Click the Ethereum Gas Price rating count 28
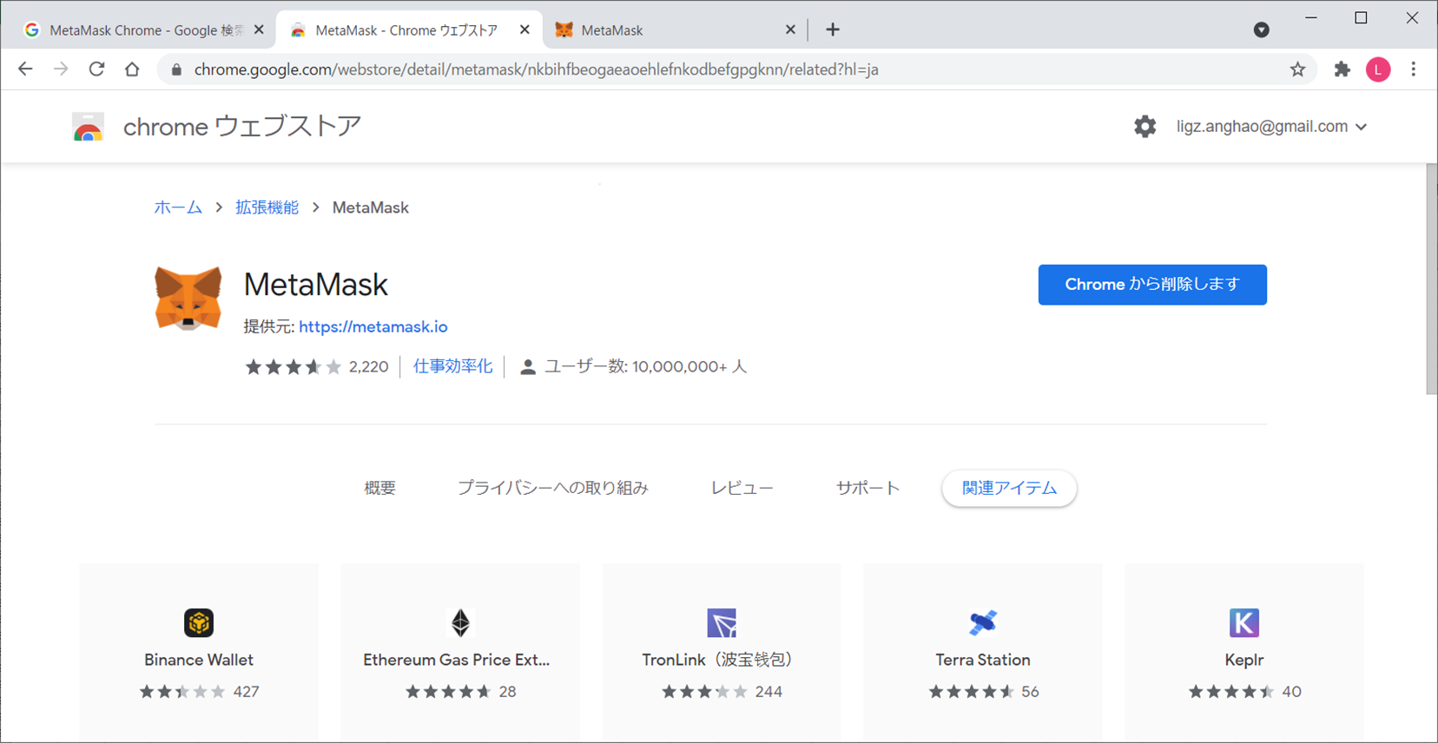Screen dimensions: 1438x743 pyautogui.click(x=507, y=692)
